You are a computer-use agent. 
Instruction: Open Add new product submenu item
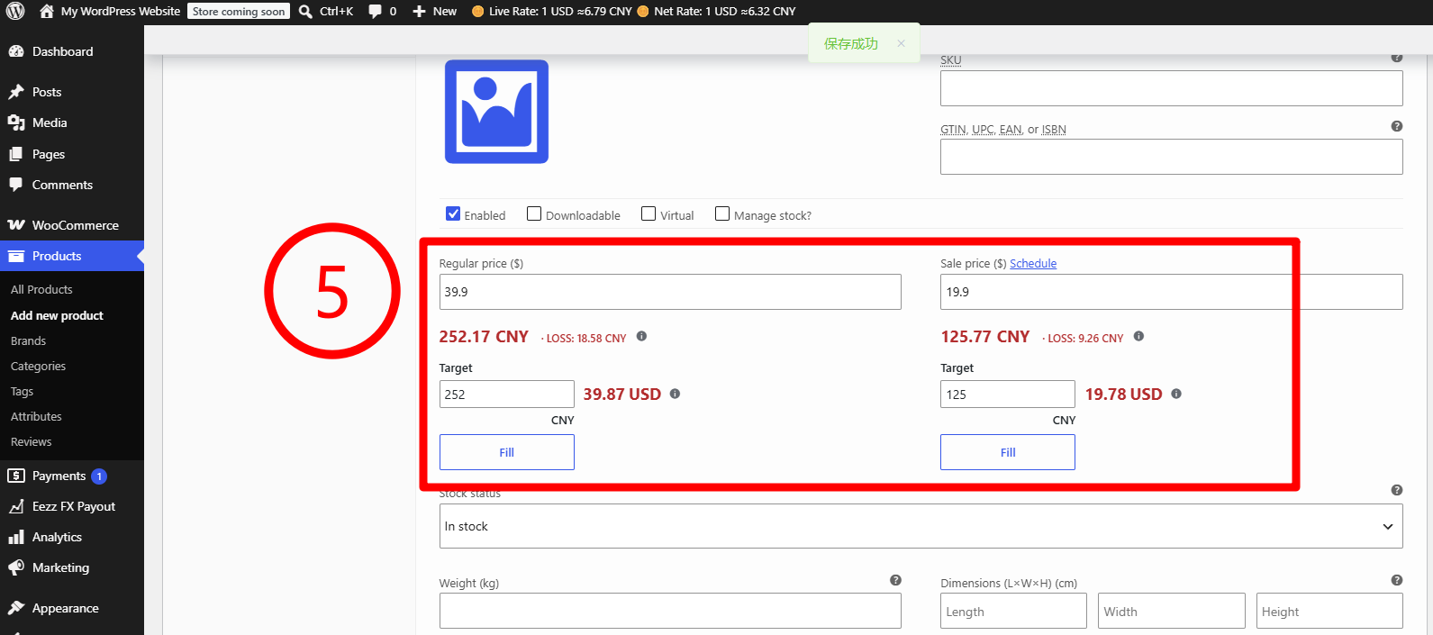point(57,315)
